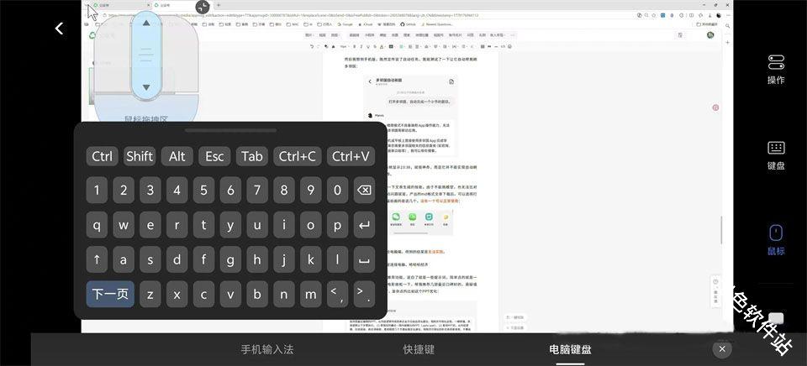Toggle the Ctrl modifier key
Screen dimensions: 807x366
click(102, 156)
